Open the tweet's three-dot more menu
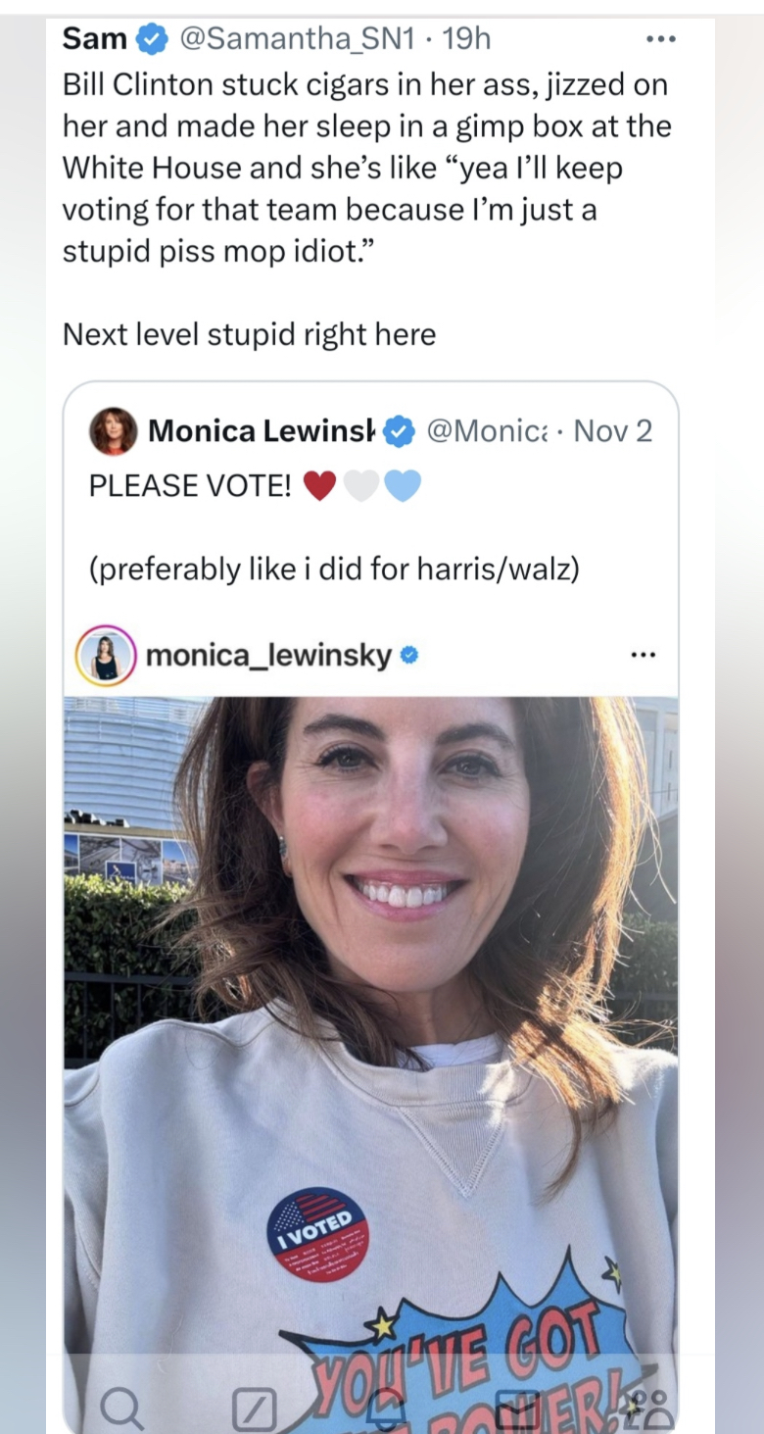Screen dimensions: 764x1434 (x=660, y=40)
